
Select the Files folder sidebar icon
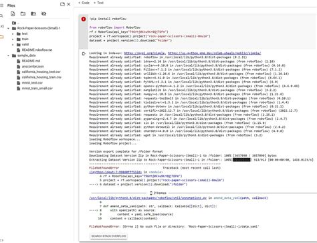[2, 37]
